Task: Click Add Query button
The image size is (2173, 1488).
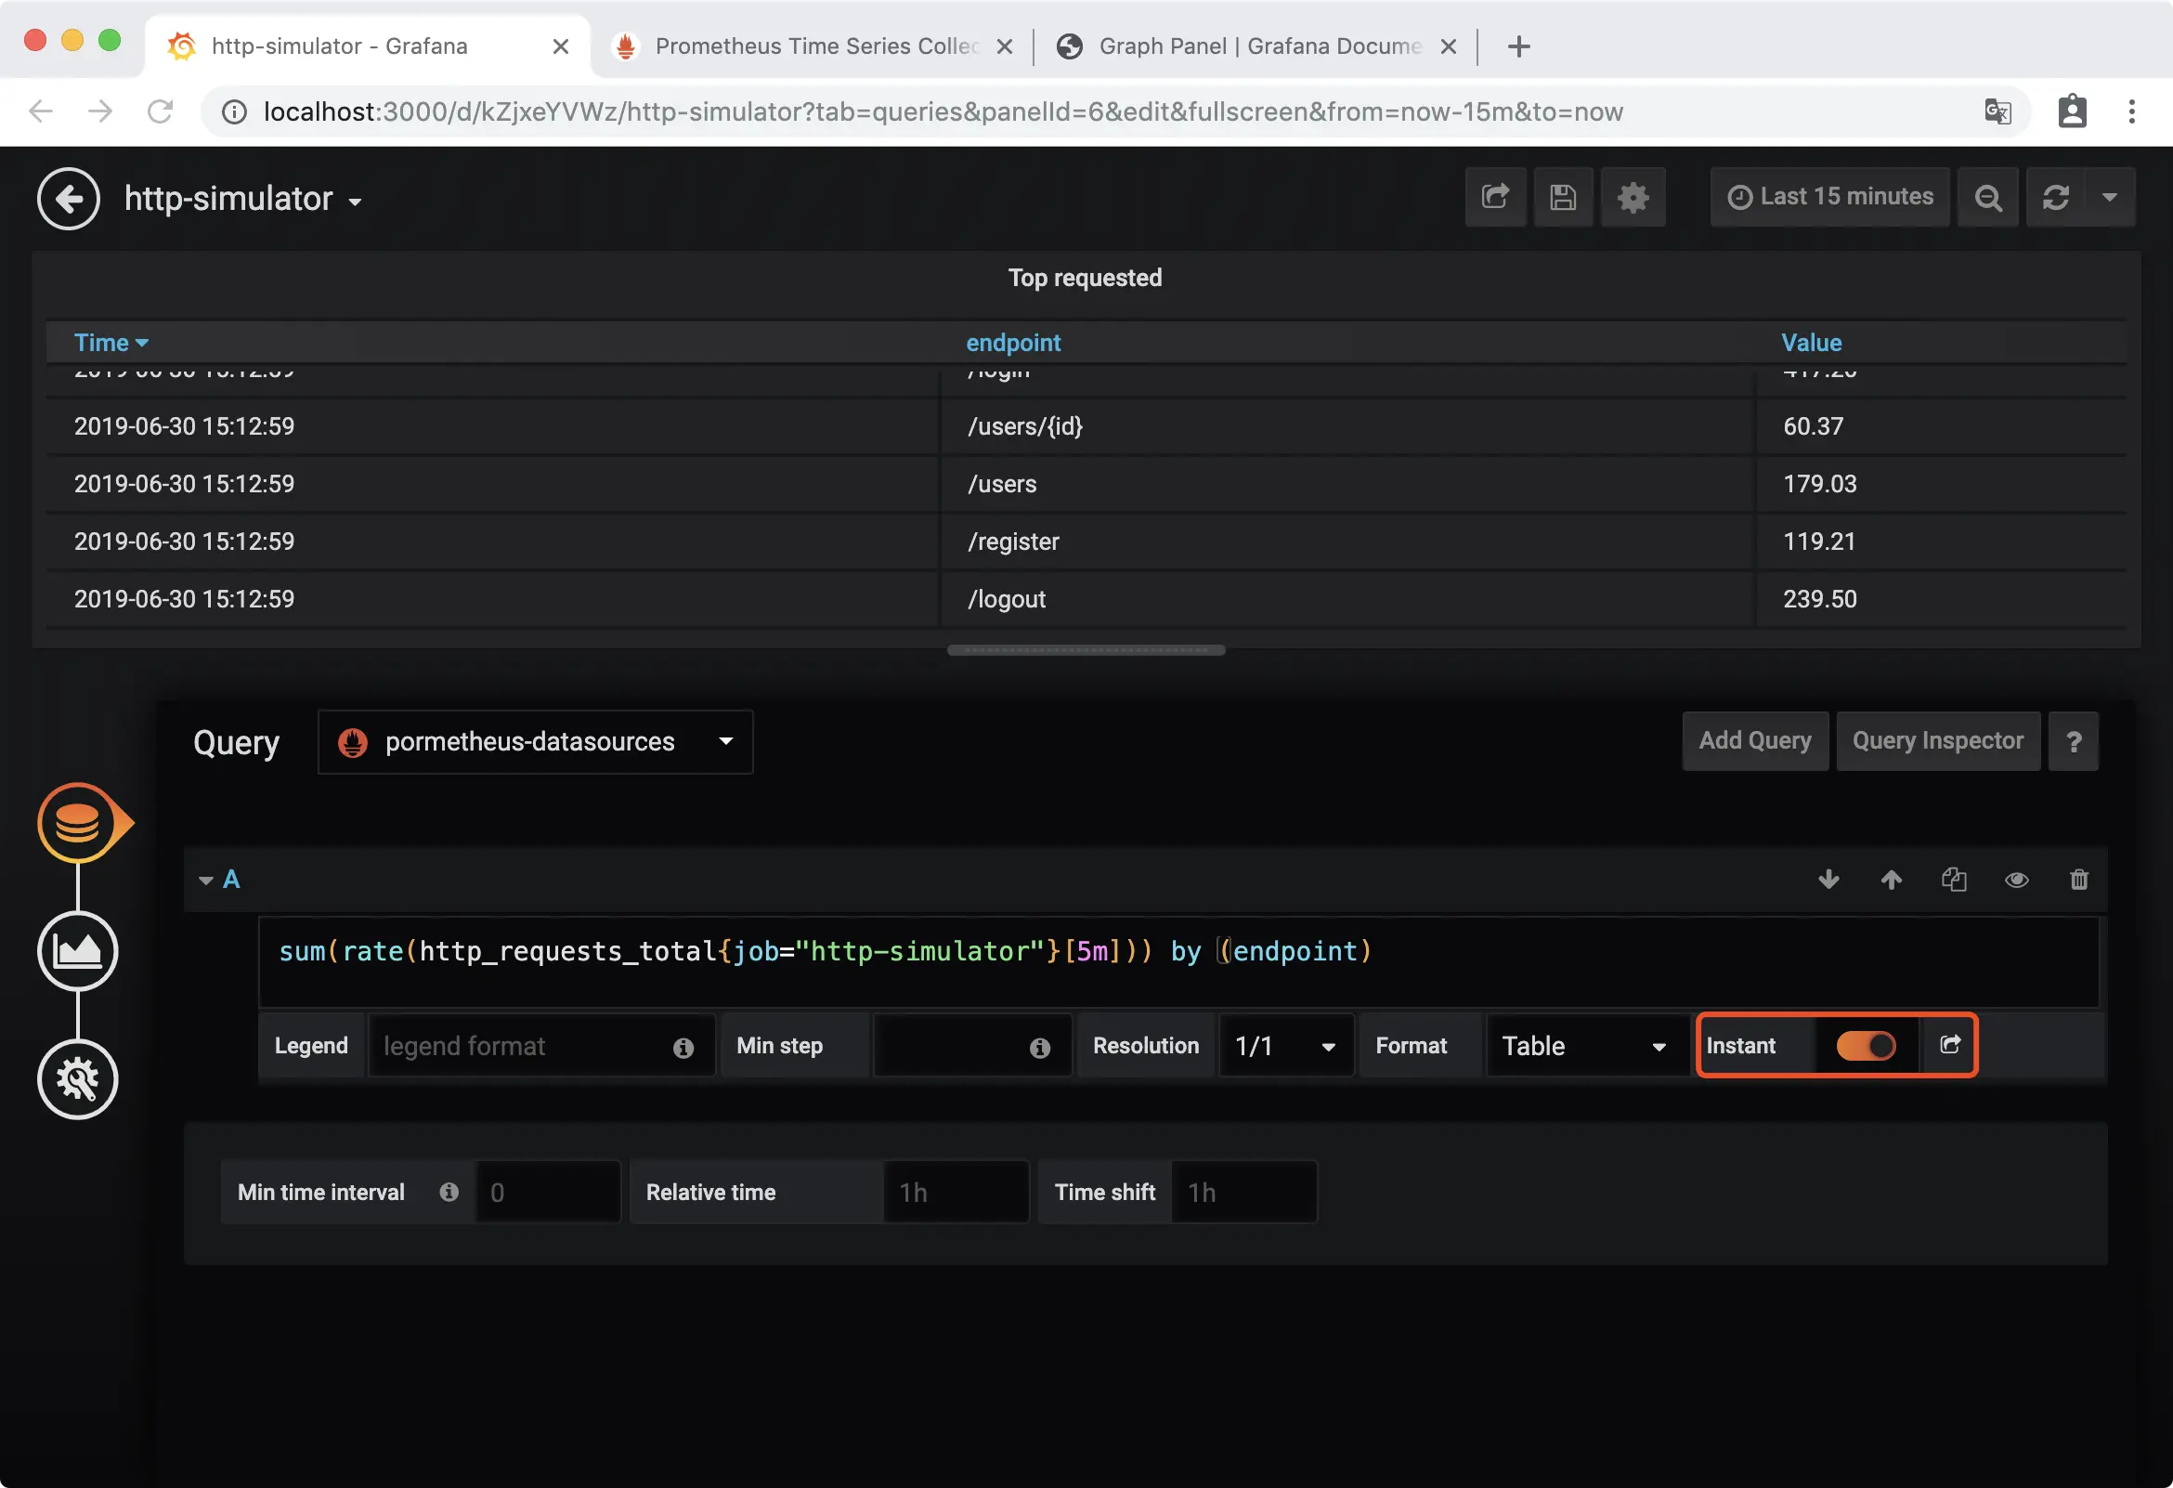Action: [1754, 740]
